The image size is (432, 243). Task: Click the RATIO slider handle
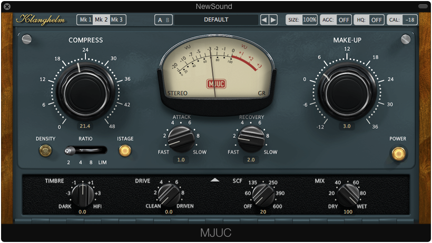[x=70, y=150]
